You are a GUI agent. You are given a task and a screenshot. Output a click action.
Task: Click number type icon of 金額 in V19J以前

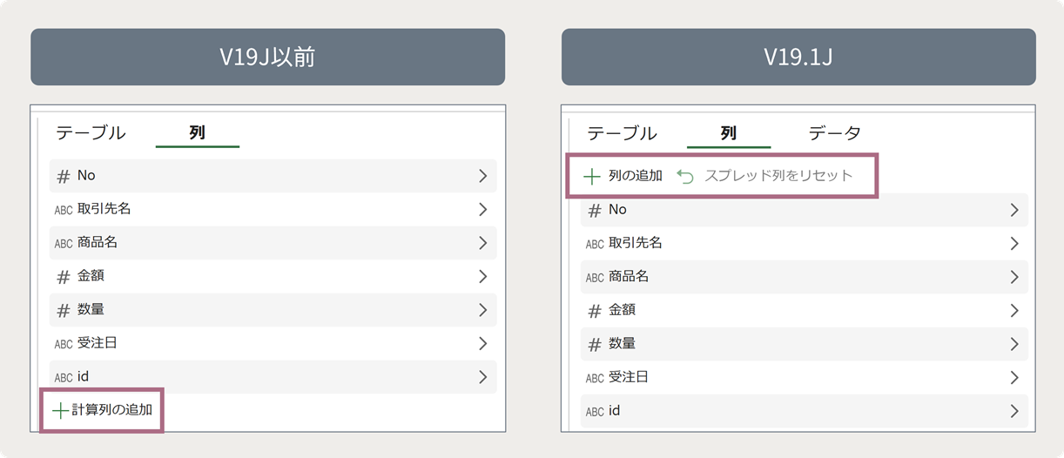64,277
